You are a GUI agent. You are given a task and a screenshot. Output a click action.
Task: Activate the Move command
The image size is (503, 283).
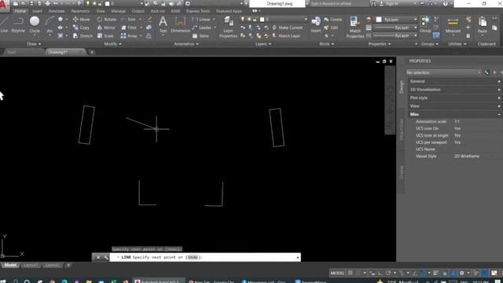[x=81, y=19]
